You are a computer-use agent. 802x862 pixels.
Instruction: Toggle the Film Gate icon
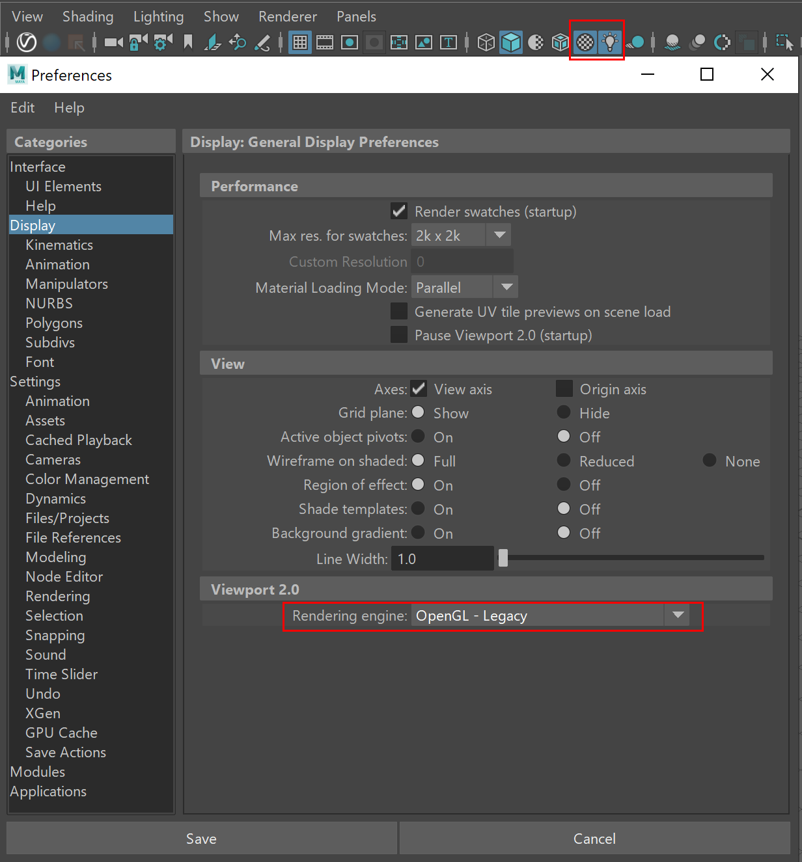(x=325, y=42)
